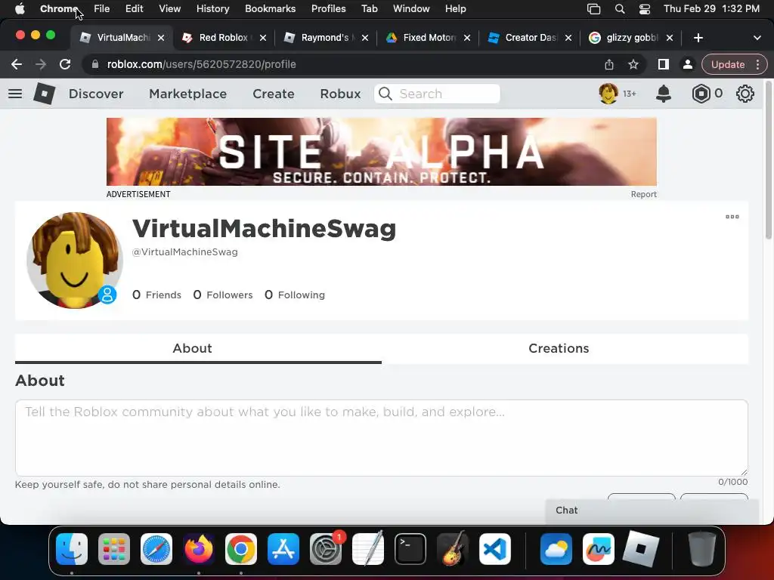Expand the tab search chevron
The height and width of the screenshot is (580, 774).
757,38
